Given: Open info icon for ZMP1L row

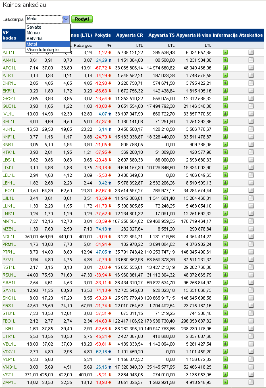Looking at the screenshot, I should pyautogui.click(x=225, y=382).
